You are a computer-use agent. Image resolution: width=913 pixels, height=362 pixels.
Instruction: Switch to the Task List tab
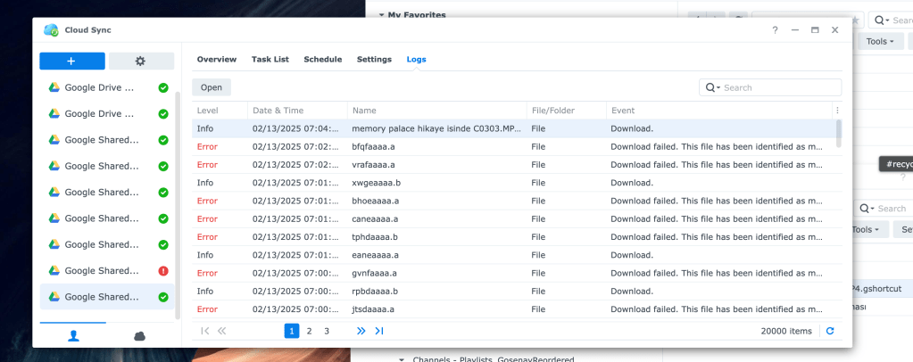[x=270, y=60]
